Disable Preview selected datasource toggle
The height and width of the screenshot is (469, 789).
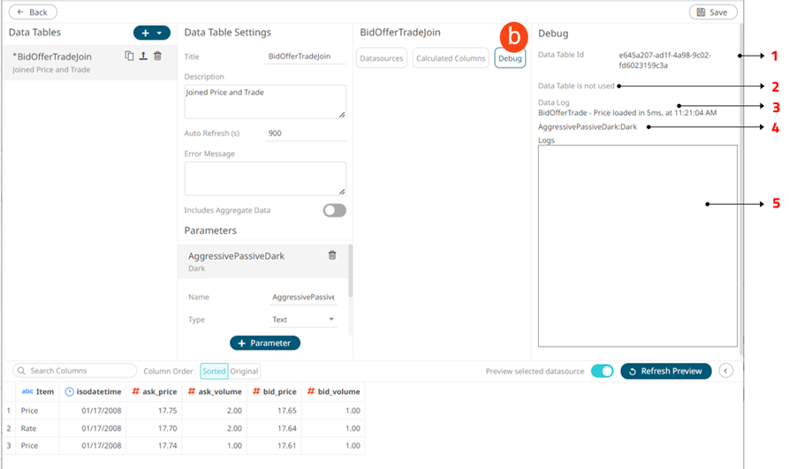(x=602, y=371)
